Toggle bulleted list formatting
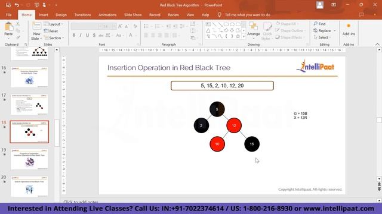Screen dimensions: 382x214 [x=146, y=26]
